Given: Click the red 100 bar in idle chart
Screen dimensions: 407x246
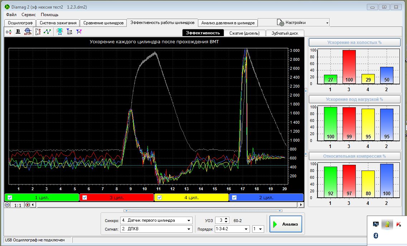Looking at the screenshot, I should point(349,67).
